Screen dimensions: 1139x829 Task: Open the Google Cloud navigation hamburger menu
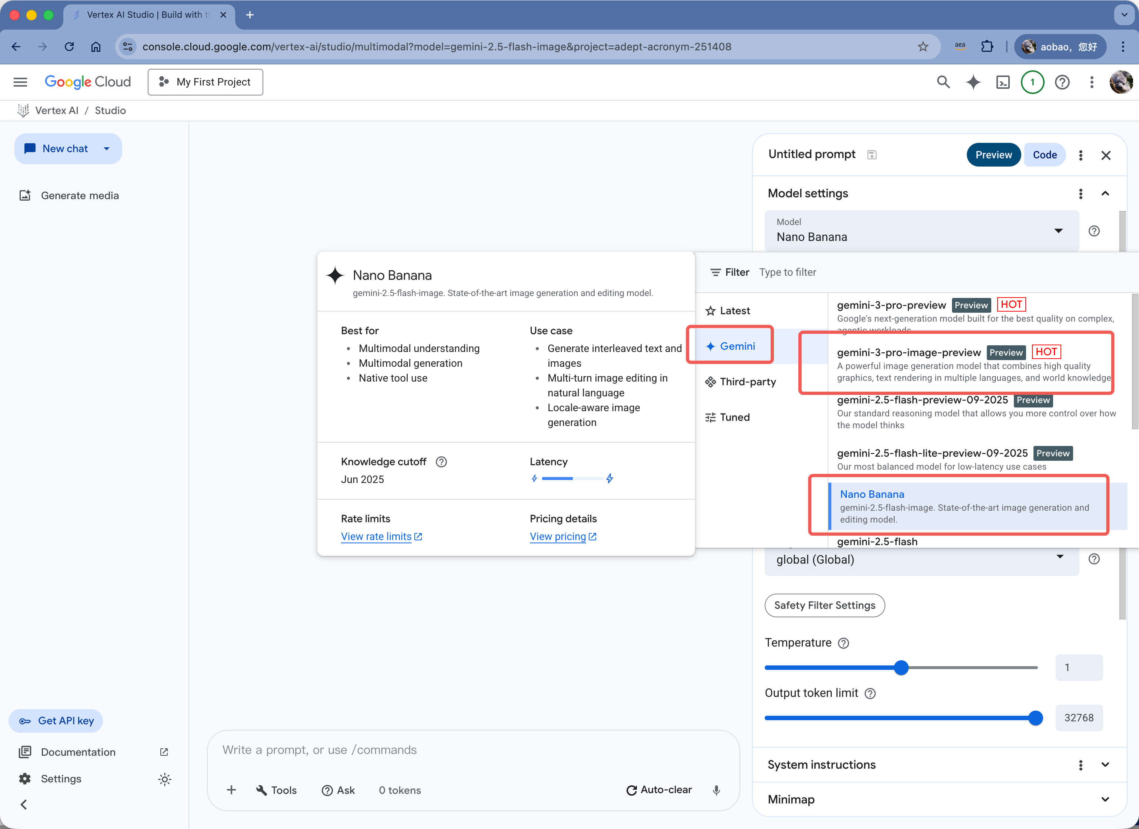coord(20,82)
